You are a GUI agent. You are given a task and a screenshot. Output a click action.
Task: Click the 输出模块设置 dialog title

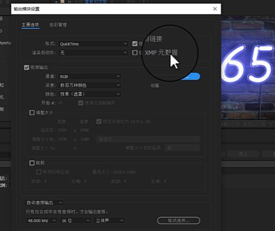click(x=27, y=9)
